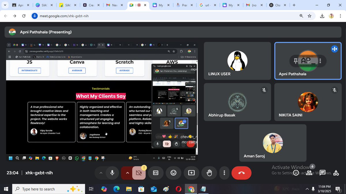This screenshot has height=194, width=346.
Task: Go forward with the browser forward arrow
Action: tap(14, 16)
